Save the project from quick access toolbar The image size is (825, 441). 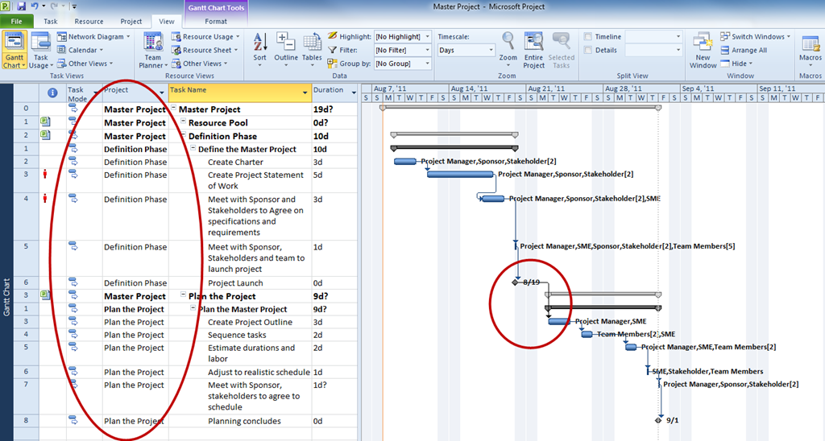(x=22, y=6)
